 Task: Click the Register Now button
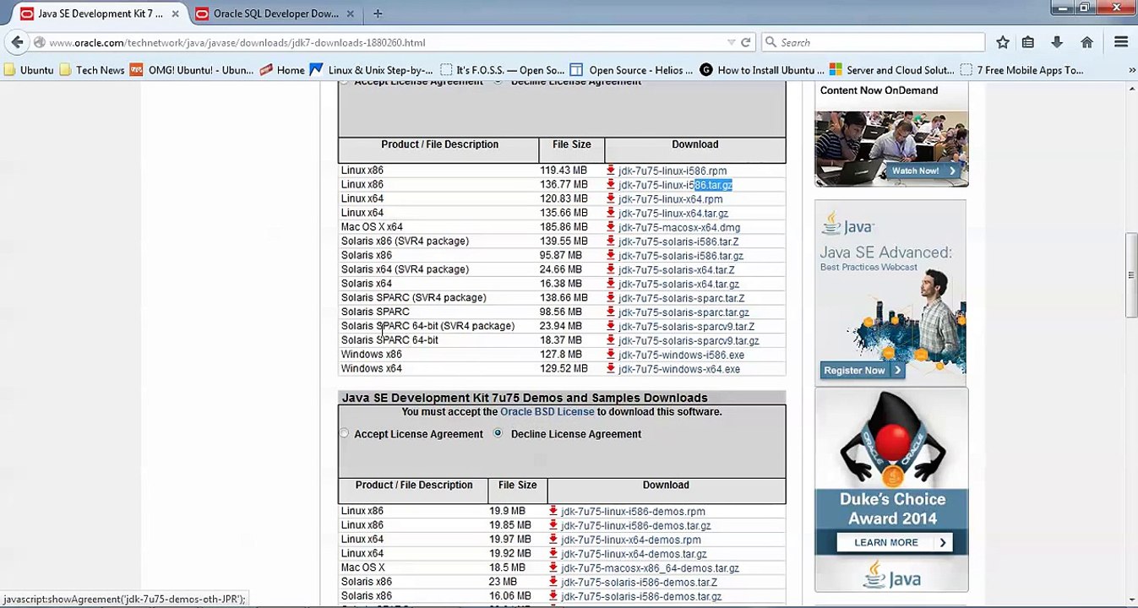click(x=862, y=370)
